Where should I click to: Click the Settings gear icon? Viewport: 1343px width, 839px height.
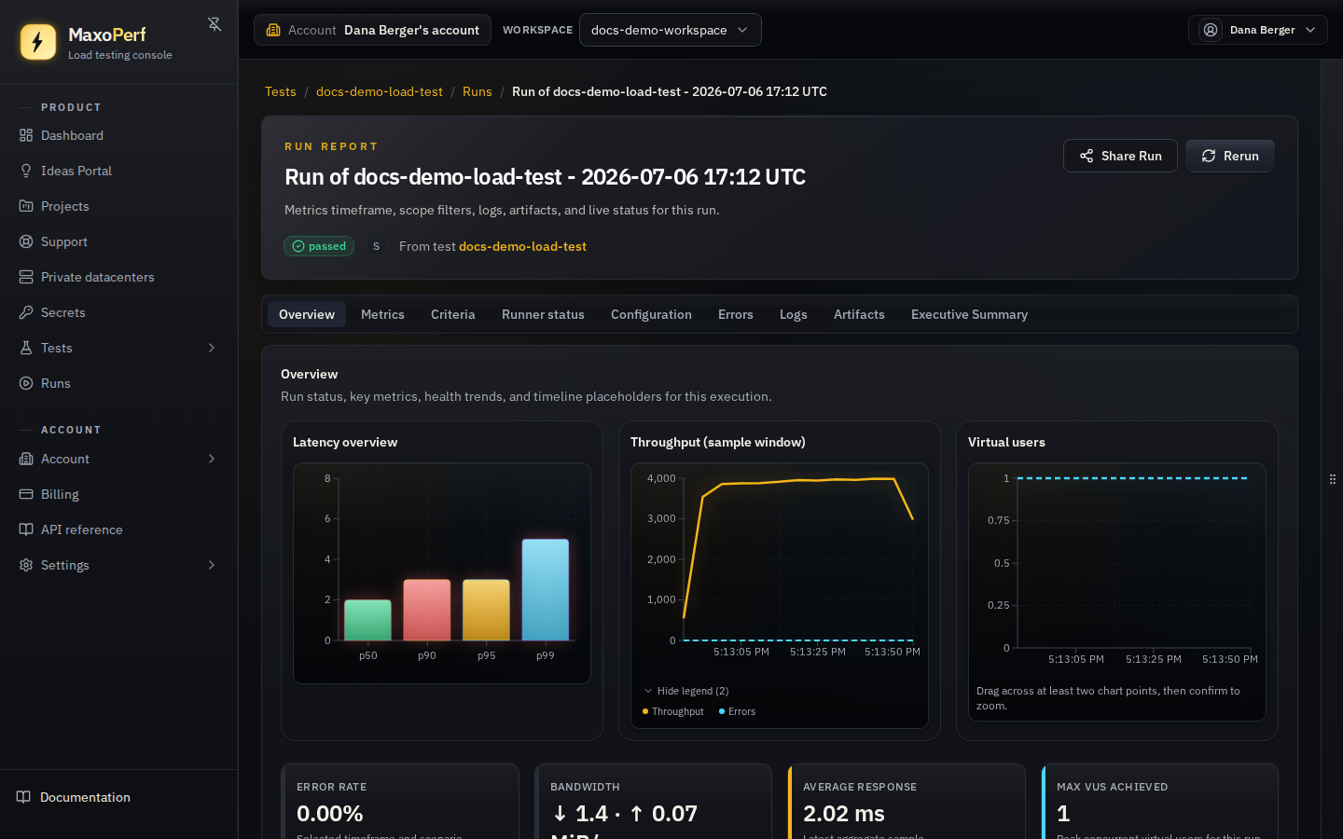(26, 565)
